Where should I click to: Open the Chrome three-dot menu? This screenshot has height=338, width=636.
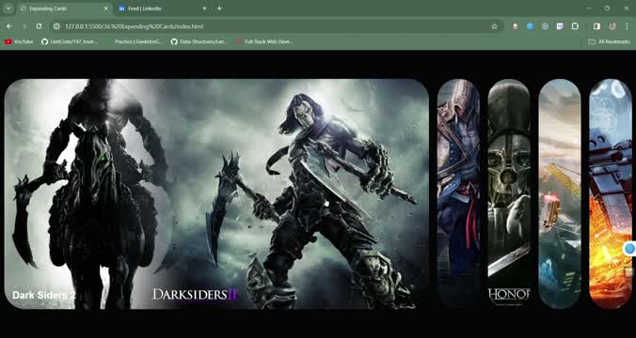627,26
